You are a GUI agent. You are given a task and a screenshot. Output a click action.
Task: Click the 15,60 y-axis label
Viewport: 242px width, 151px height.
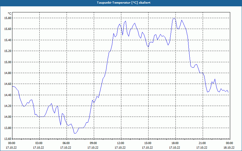coord(8,29)
